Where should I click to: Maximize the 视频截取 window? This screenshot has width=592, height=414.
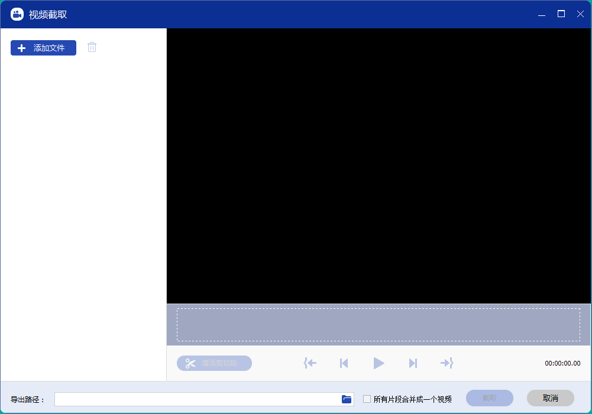pyautogui.click(x=561, y=14)
